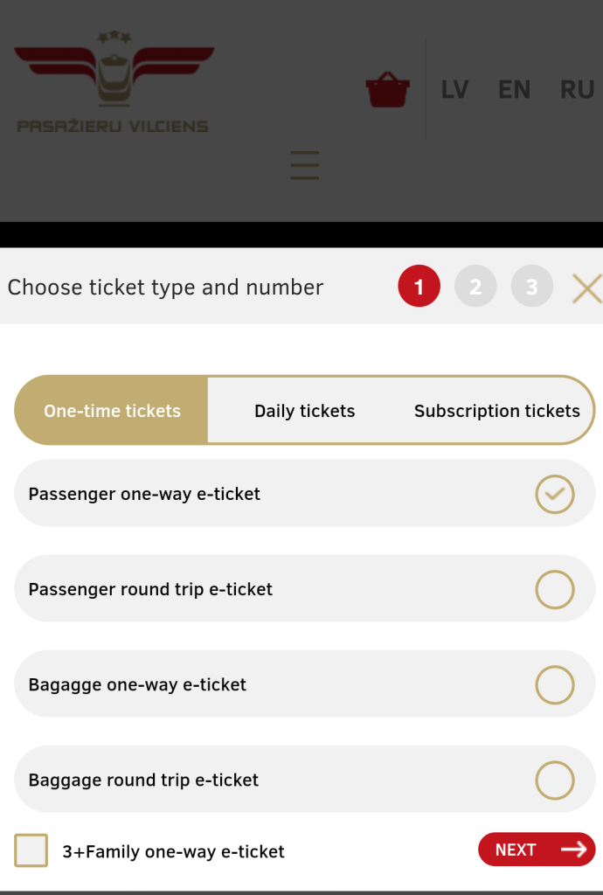Select Bagagge one-way e-ticket radio
The image size is (603, 895).
(554, 685)
